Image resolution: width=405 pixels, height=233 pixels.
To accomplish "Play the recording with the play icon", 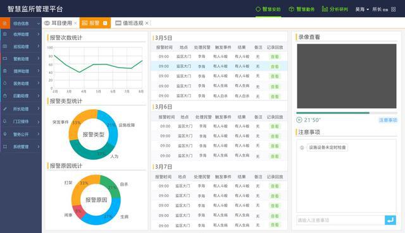I will pos(299,120).
